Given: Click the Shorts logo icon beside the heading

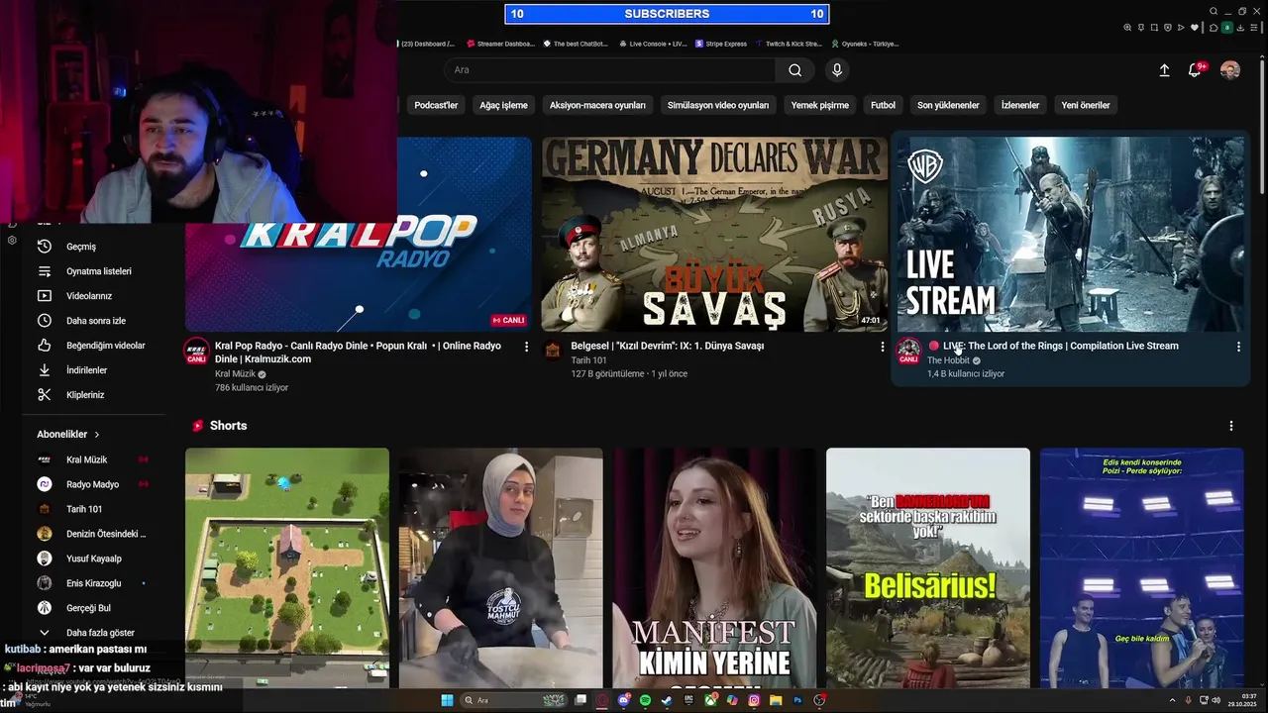Looking at the screenshot, I should pyautogui.click(x=198, y=426).
